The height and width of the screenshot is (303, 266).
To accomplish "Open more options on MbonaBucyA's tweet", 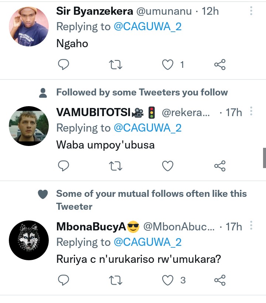I will coord(251,226).
